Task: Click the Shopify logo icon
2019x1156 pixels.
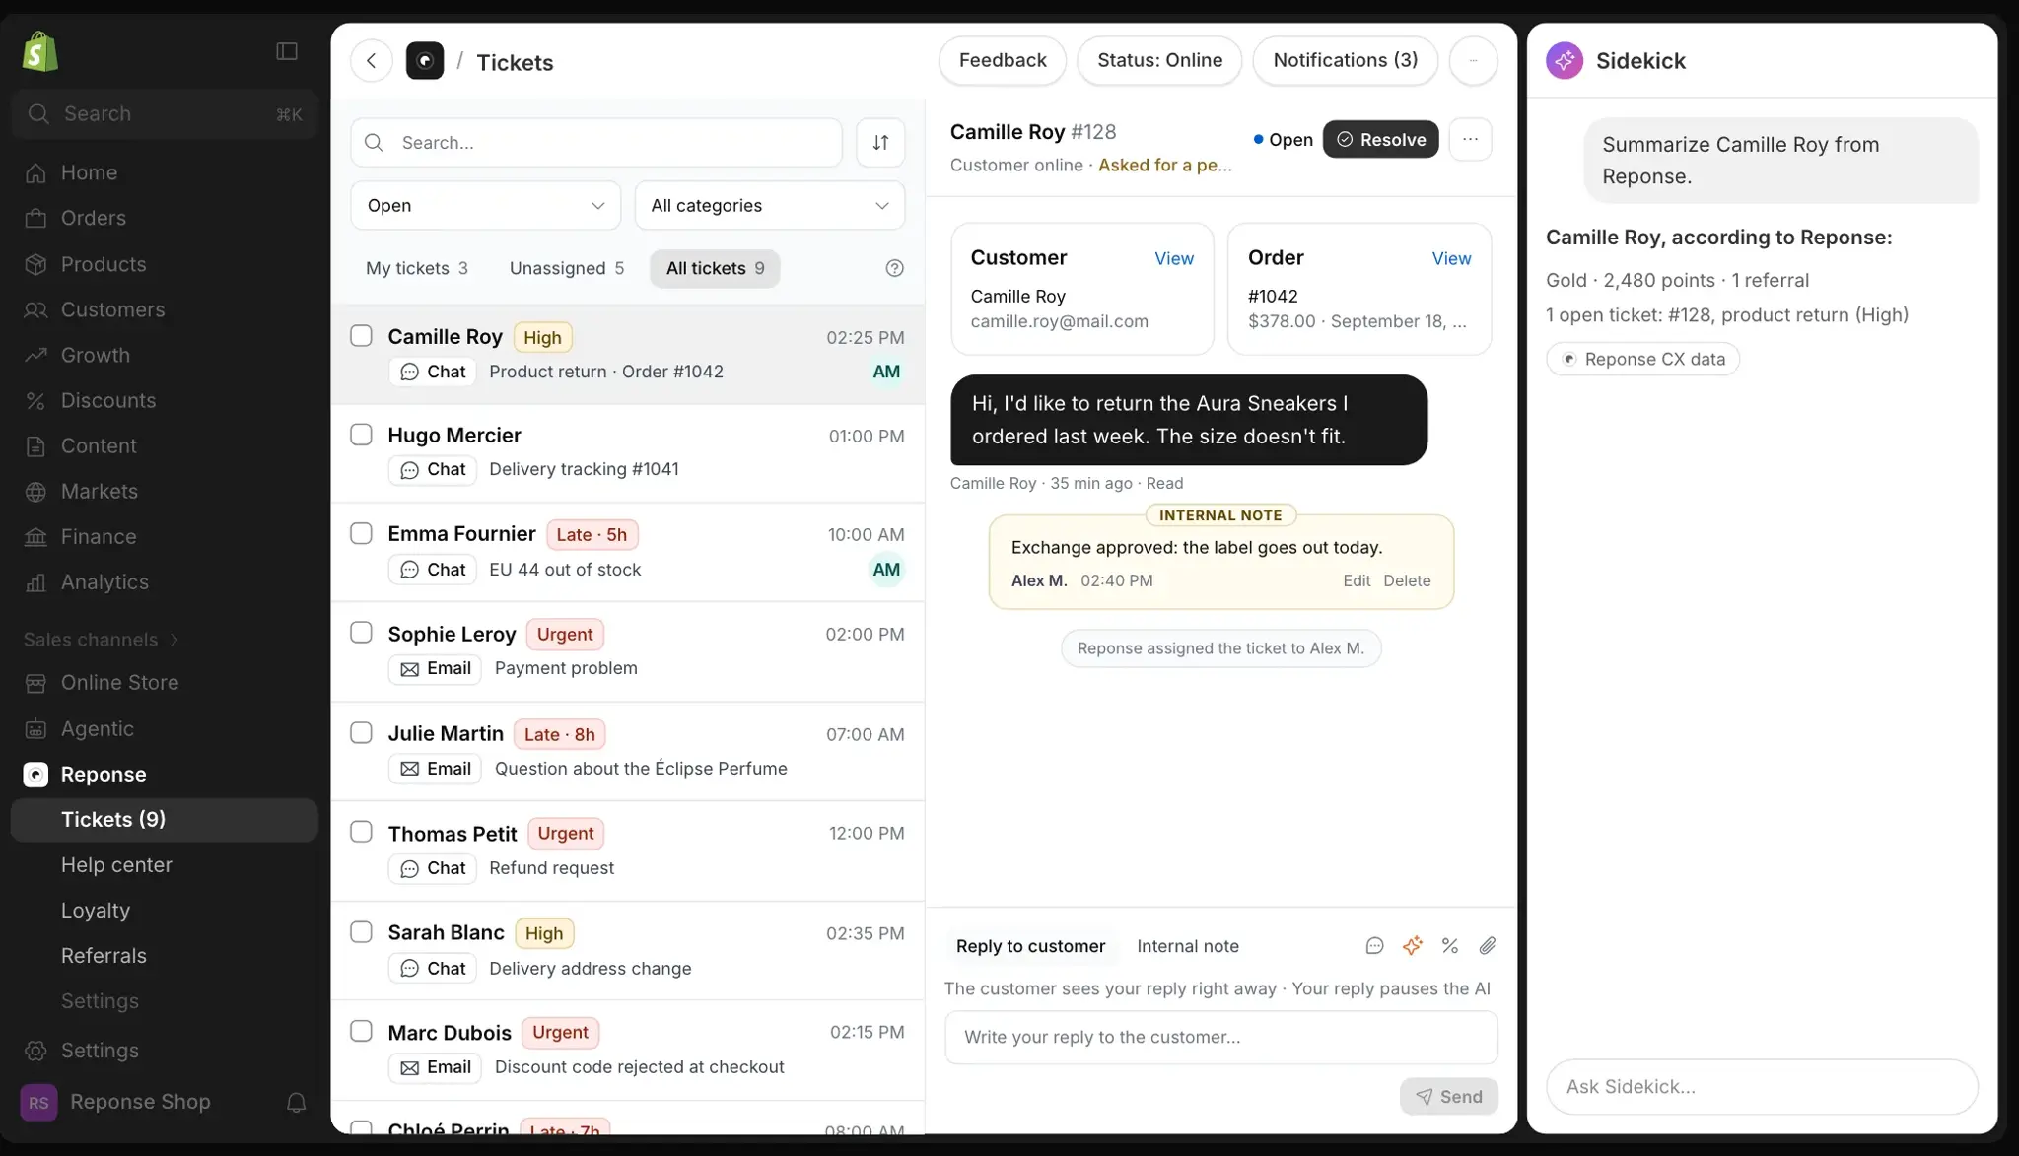Action: click(x=40, y=51)
